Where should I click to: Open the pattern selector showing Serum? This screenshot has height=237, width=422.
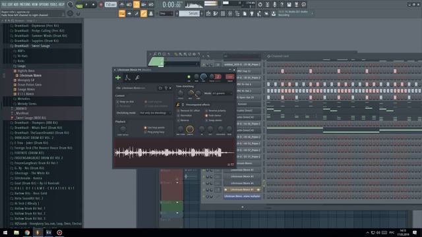(x=190, y=13)
